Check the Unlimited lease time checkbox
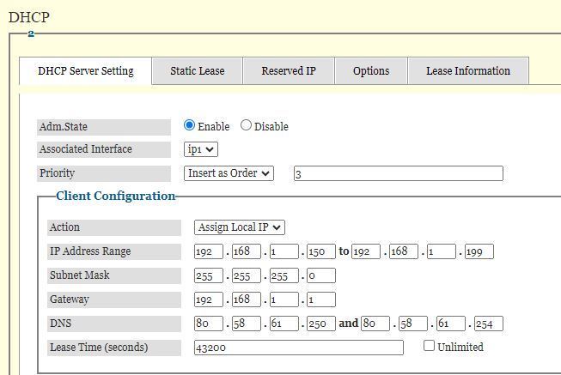This screenshot has height=375, width=561. [x=430, y=346]
